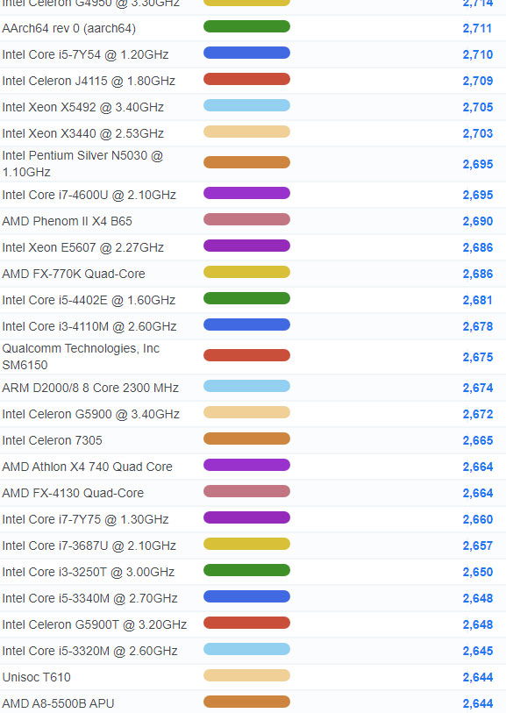Click the orange bar for Intel Celeron 7305

coord(247,438)
